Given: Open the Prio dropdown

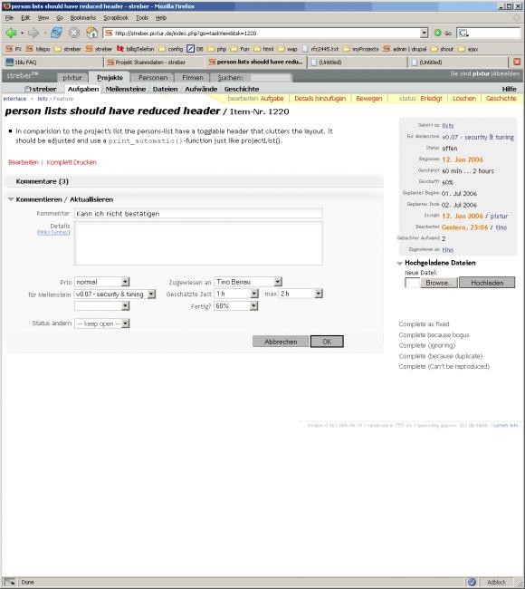Looking at the screenshot, I should (x=102, y=282).
